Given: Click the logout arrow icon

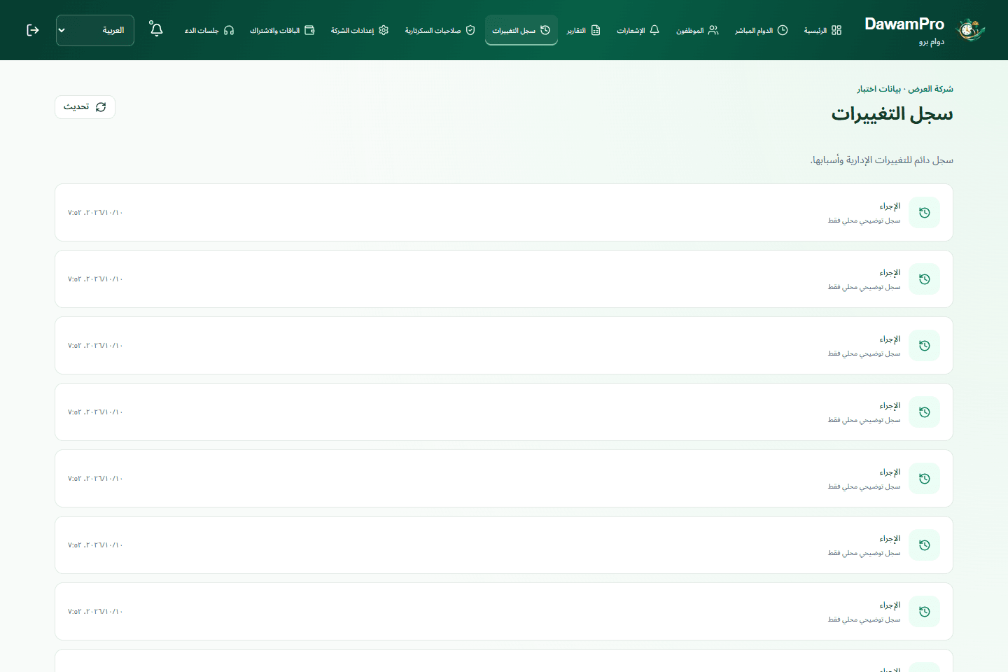Looking at the screenshot, I should (x=32, y=30).
